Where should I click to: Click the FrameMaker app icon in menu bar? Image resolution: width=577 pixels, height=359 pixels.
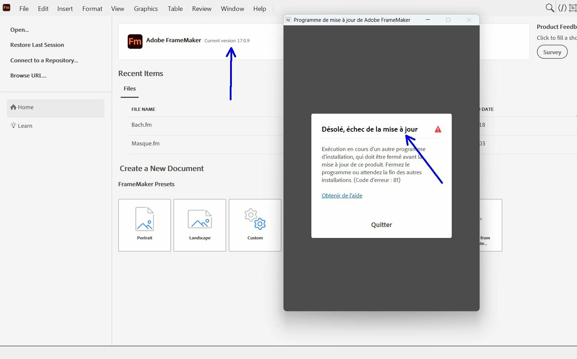pyautogui.click(x=6, y=7)
